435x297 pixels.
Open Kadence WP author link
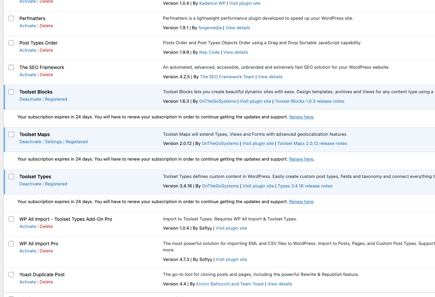(x=212, y=3)
